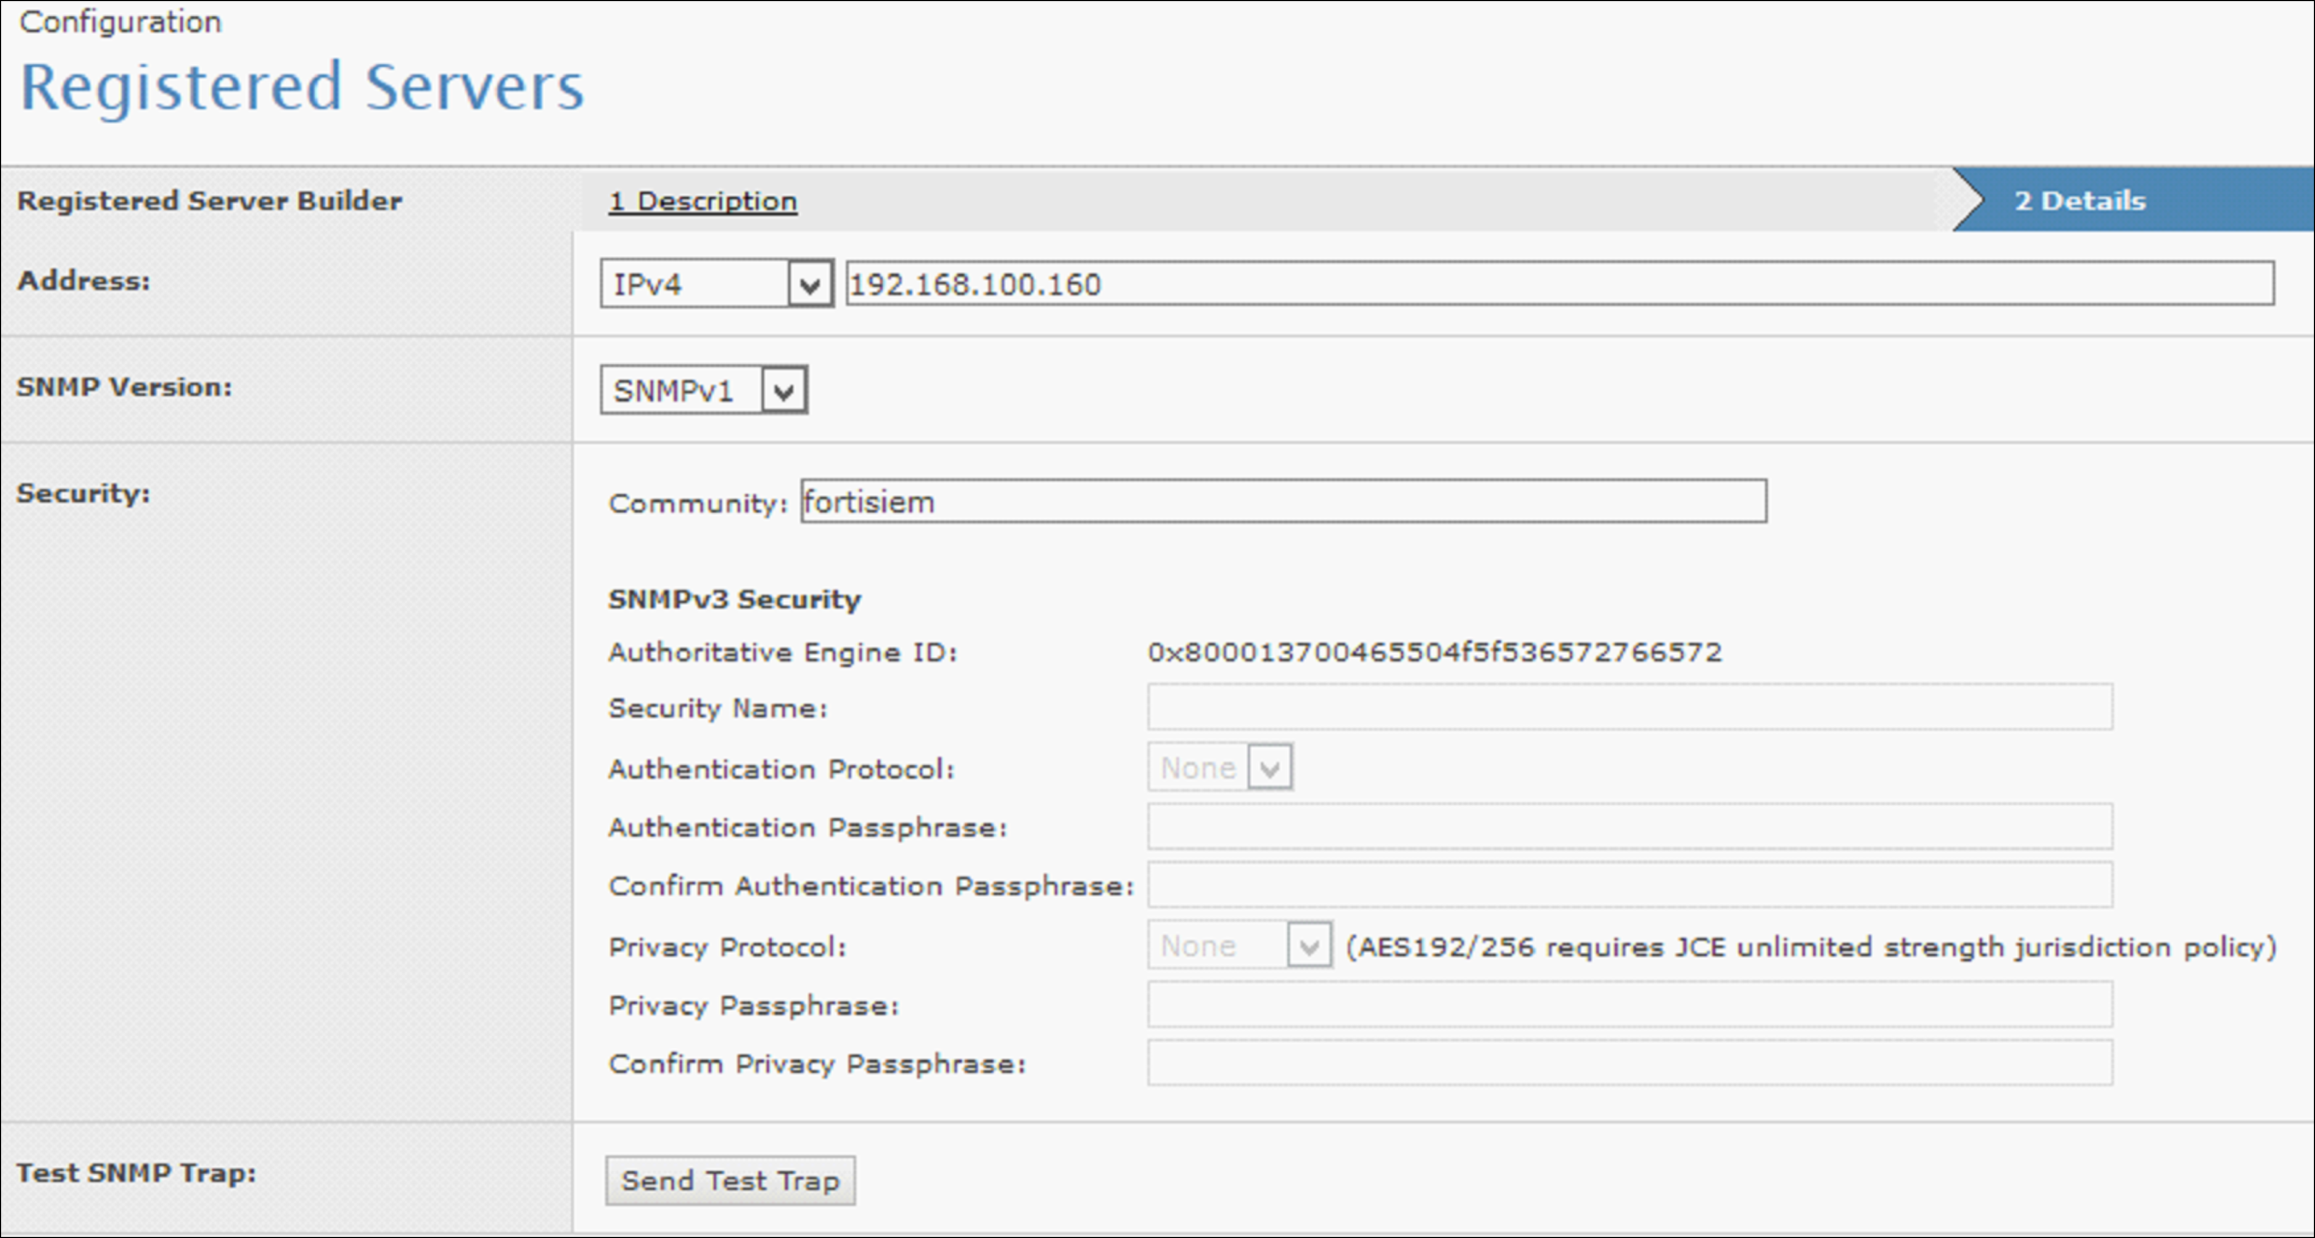Click the Confirm Authentication Passphrase field
2315x1238 pixels.
pyautogui.click(x=1628, y=887)
